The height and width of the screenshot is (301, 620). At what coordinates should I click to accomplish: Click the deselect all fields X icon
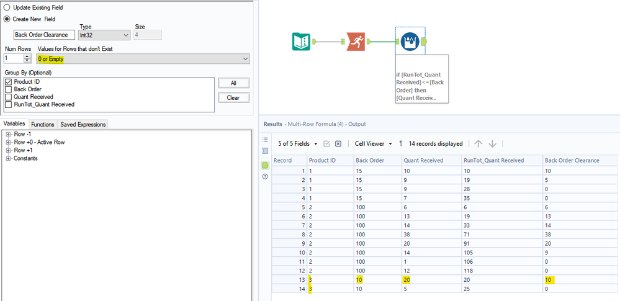tap(338, 144)
